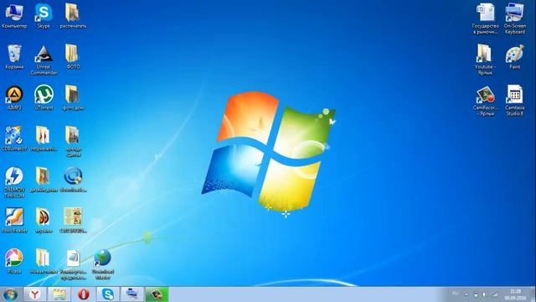Image resolution: width=536 pixels, height=302 pixels.
Task: Select the Download Master shortcut
Action: tap(102, 264)
